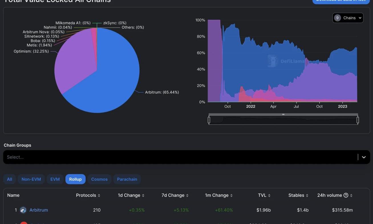Sort by Stables column arrows
Image resolution: width=373 pixels, height=224 pixels.
[x=307, y=196]
